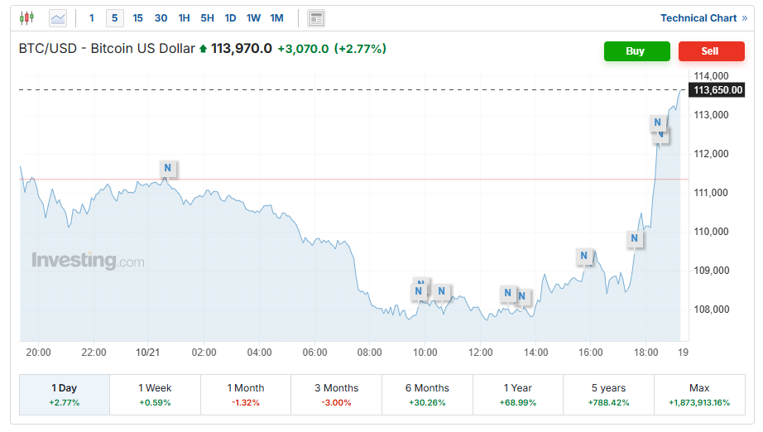Select the 6 Months range tab
The height and width of the screenshot is (432, 763).
coord(427,395)
